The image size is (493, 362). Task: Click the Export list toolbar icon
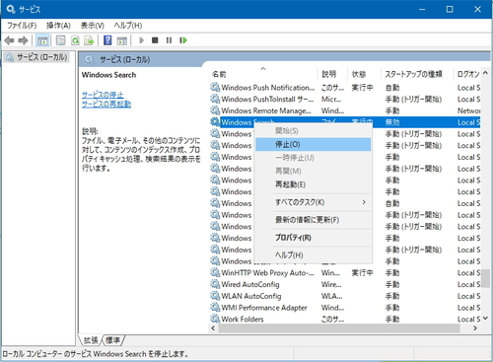(x=89, y=40)
